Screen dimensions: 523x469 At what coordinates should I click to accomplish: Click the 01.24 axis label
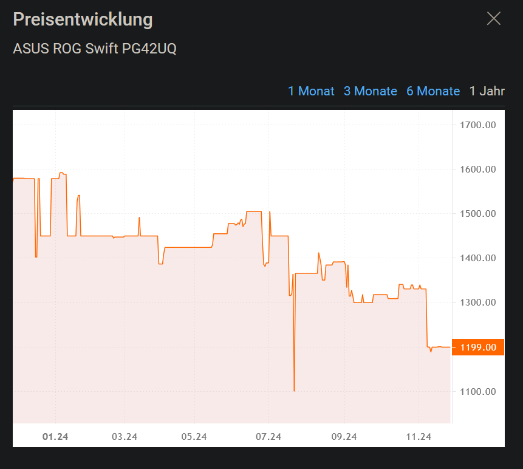(55, 436)
